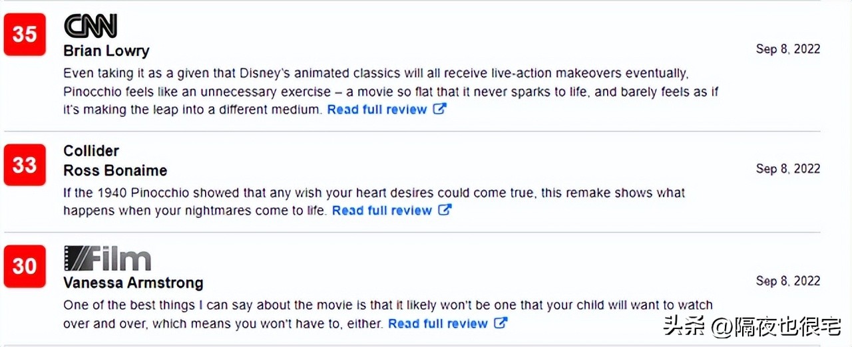The image size is (852, 347).
Task: Click the external link icon in /Film review
Action: (x=501, y=323)
